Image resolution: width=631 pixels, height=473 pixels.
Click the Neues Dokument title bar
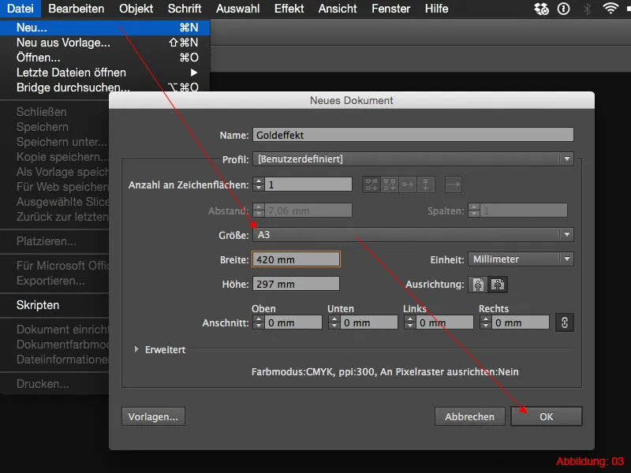(351, 100)
